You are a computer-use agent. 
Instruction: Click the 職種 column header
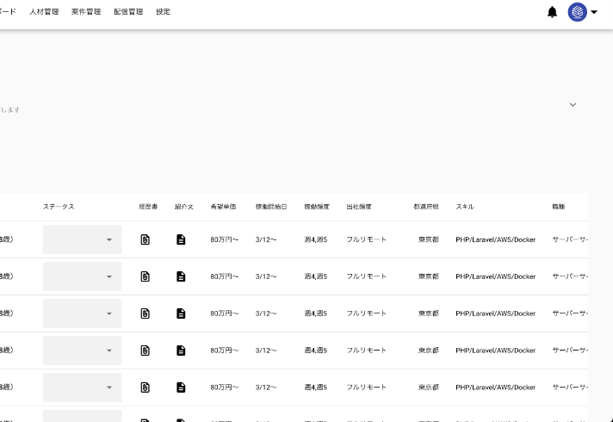coord(559,207)
